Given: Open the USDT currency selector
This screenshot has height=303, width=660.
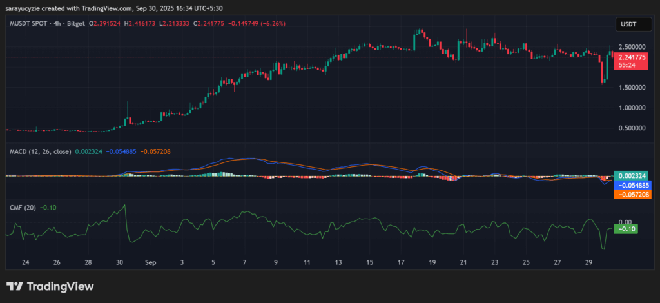Looking at the screenshot, I should [628, 24].
